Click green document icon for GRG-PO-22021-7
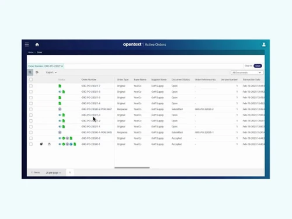Image resolution: width=292 pixels, height=219 pixels. (60, 86)
